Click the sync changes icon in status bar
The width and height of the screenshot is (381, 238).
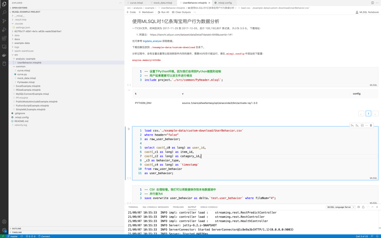coord(22,236)
